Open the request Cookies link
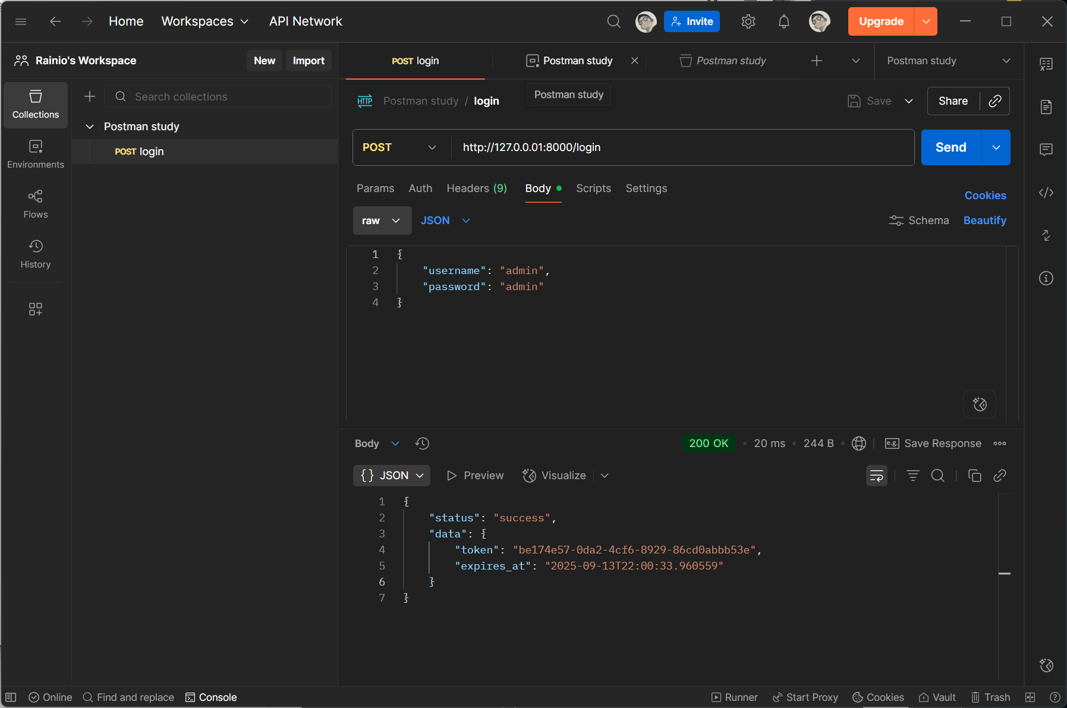Image resolution: width=1067 pixels, height=708 pixels. pos(985,196)
